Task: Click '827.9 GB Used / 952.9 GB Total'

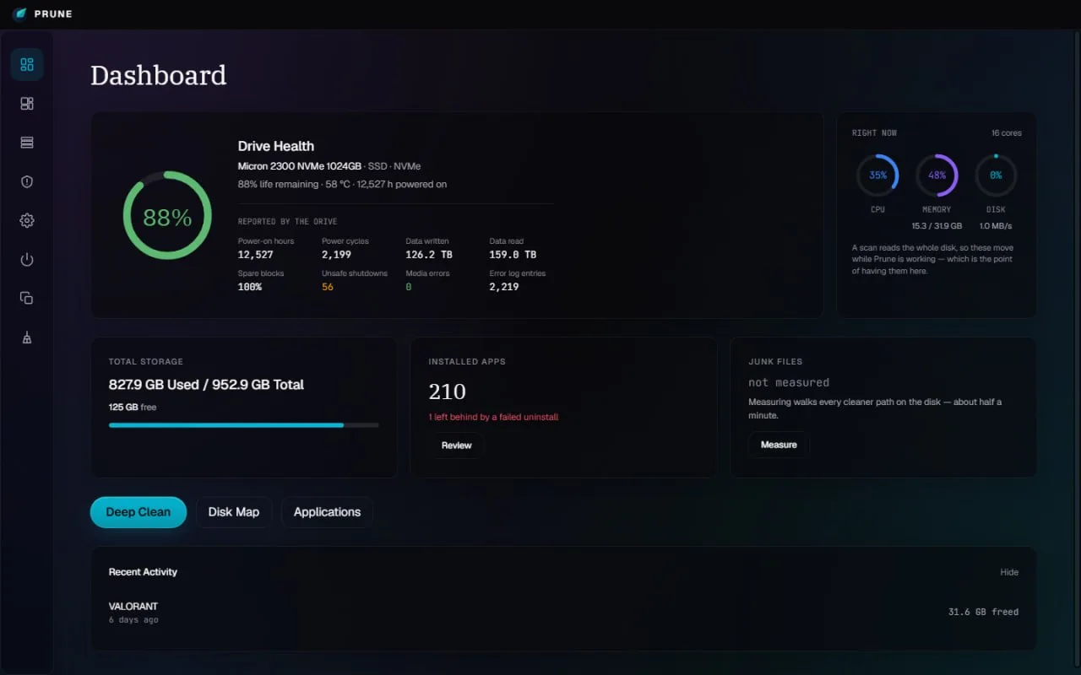Action: 206,385
